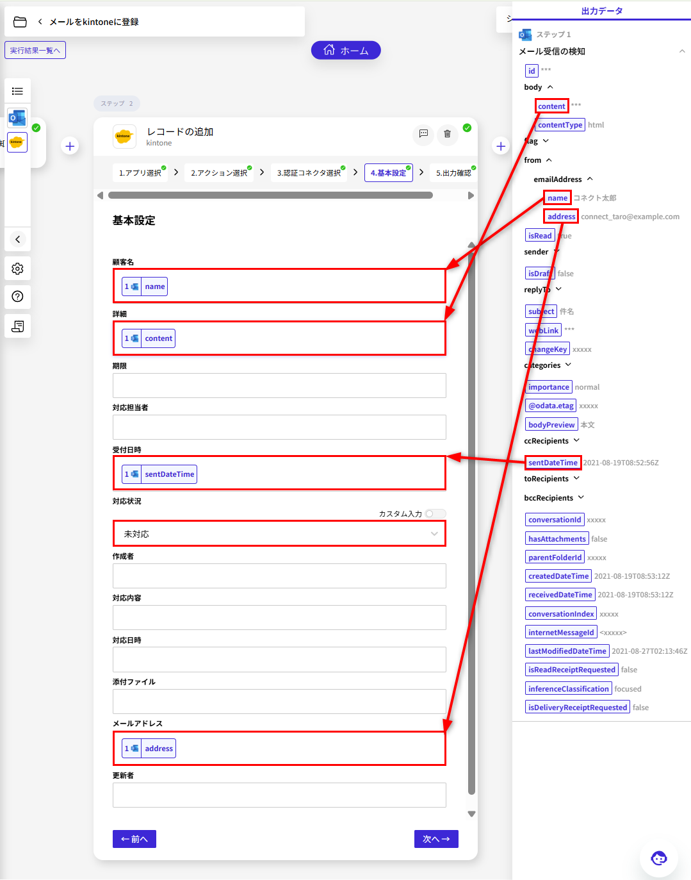Select the 出力データ tab
This screenshot has width=691, height=880.
click(601, 11)
